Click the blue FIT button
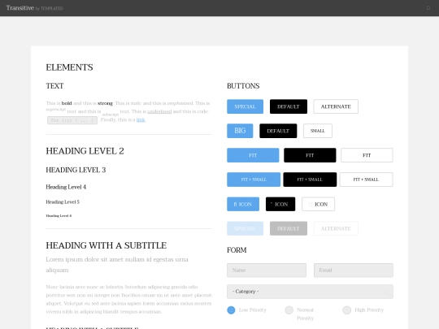Image resolution: width=439 pixels, height=329 pixels. (253, 155)
